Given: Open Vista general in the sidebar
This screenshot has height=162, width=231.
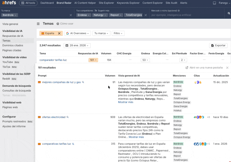Looking at the screenshot, I should pos(10,24).
